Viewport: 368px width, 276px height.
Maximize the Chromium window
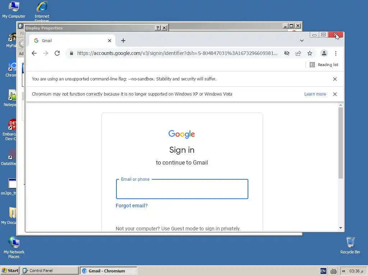(x=323, y=35)
